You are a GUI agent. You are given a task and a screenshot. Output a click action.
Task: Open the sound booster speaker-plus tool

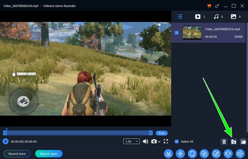coord(240,154)
